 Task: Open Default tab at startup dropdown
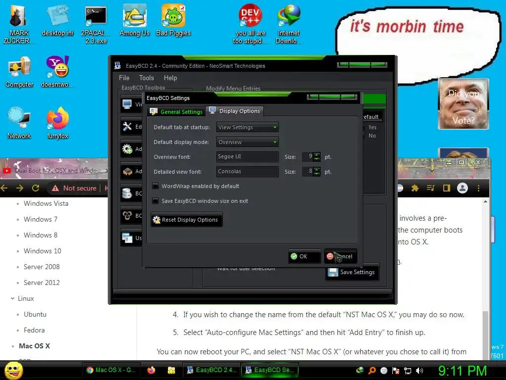coord(248,127)
